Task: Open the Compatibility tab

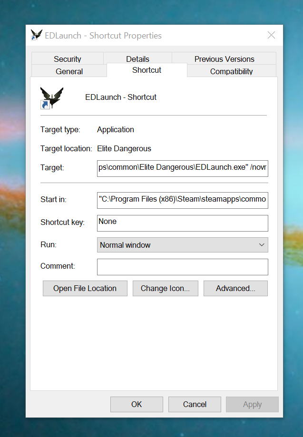Action: coord(231,71)
